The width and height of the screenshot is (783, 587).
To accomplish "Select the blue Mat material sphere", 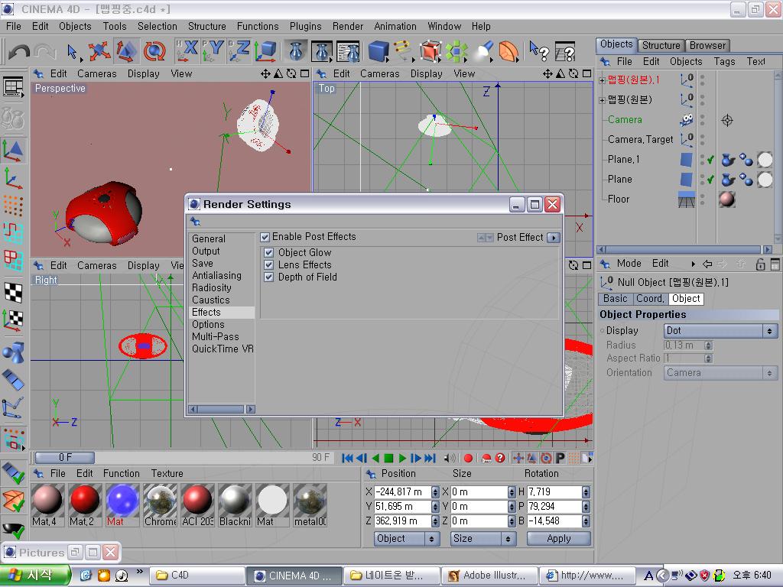I will point(122,499).
